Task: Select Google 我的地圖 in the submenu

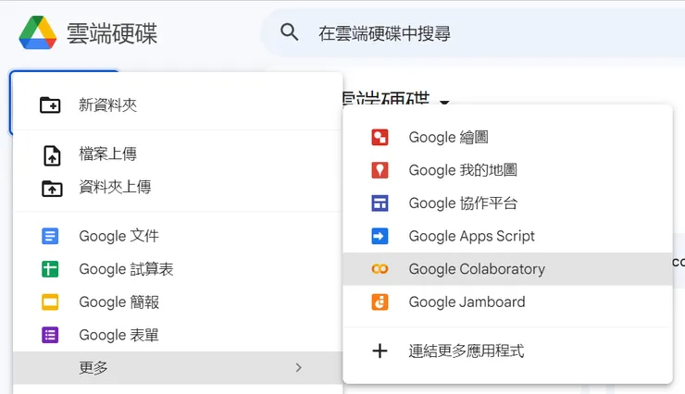Action: (507, 170)
